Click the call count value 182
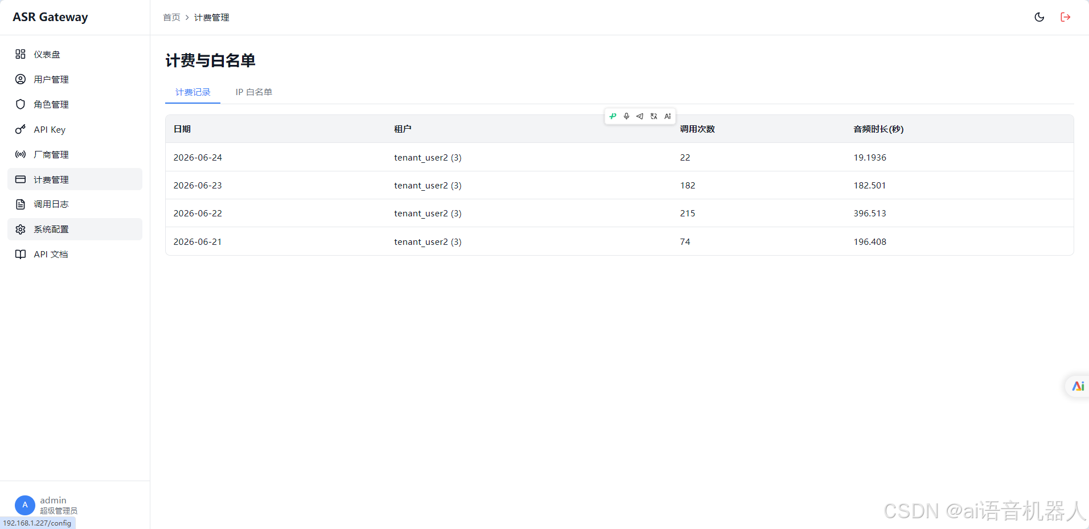This screenshot has height=529, width=1089. click(687, 185)
